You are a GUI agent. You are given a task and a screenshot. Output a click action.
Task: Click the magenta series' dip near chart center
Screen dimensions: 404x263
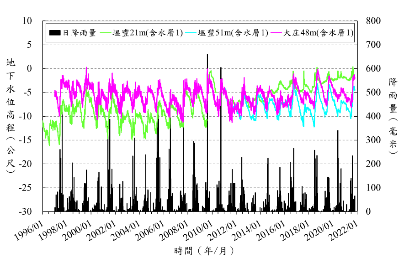coord(231,122)
